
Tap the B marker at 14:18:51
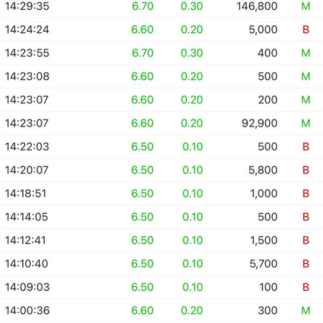[x=306, y=193]
